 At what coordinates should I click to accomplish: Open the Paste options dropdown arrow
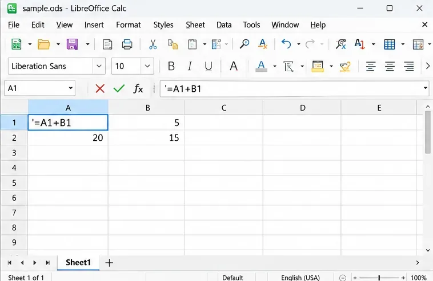point(205,44)
